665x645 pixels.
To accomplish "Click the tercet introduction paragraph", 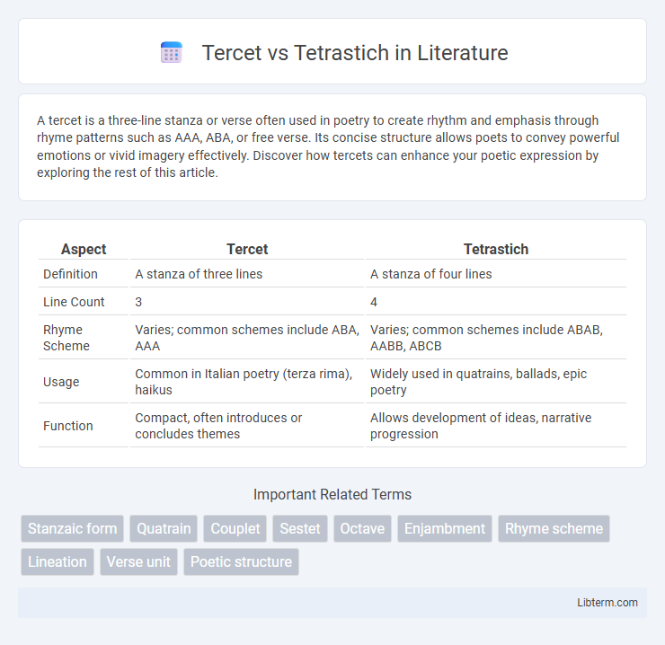I will [x=328, y=146].
